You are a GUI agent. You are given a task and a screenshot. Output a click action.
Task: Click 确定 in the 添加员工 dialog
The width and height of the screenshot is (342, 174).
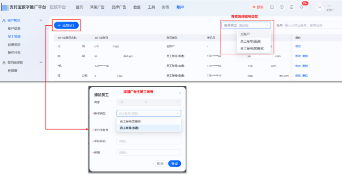coord(174,163)
